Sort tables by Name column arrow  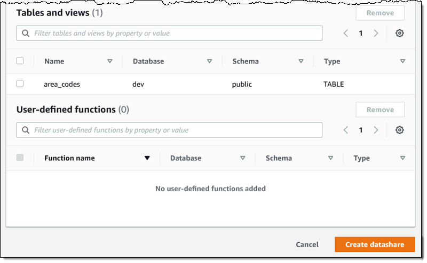click(x=110, y=61)
